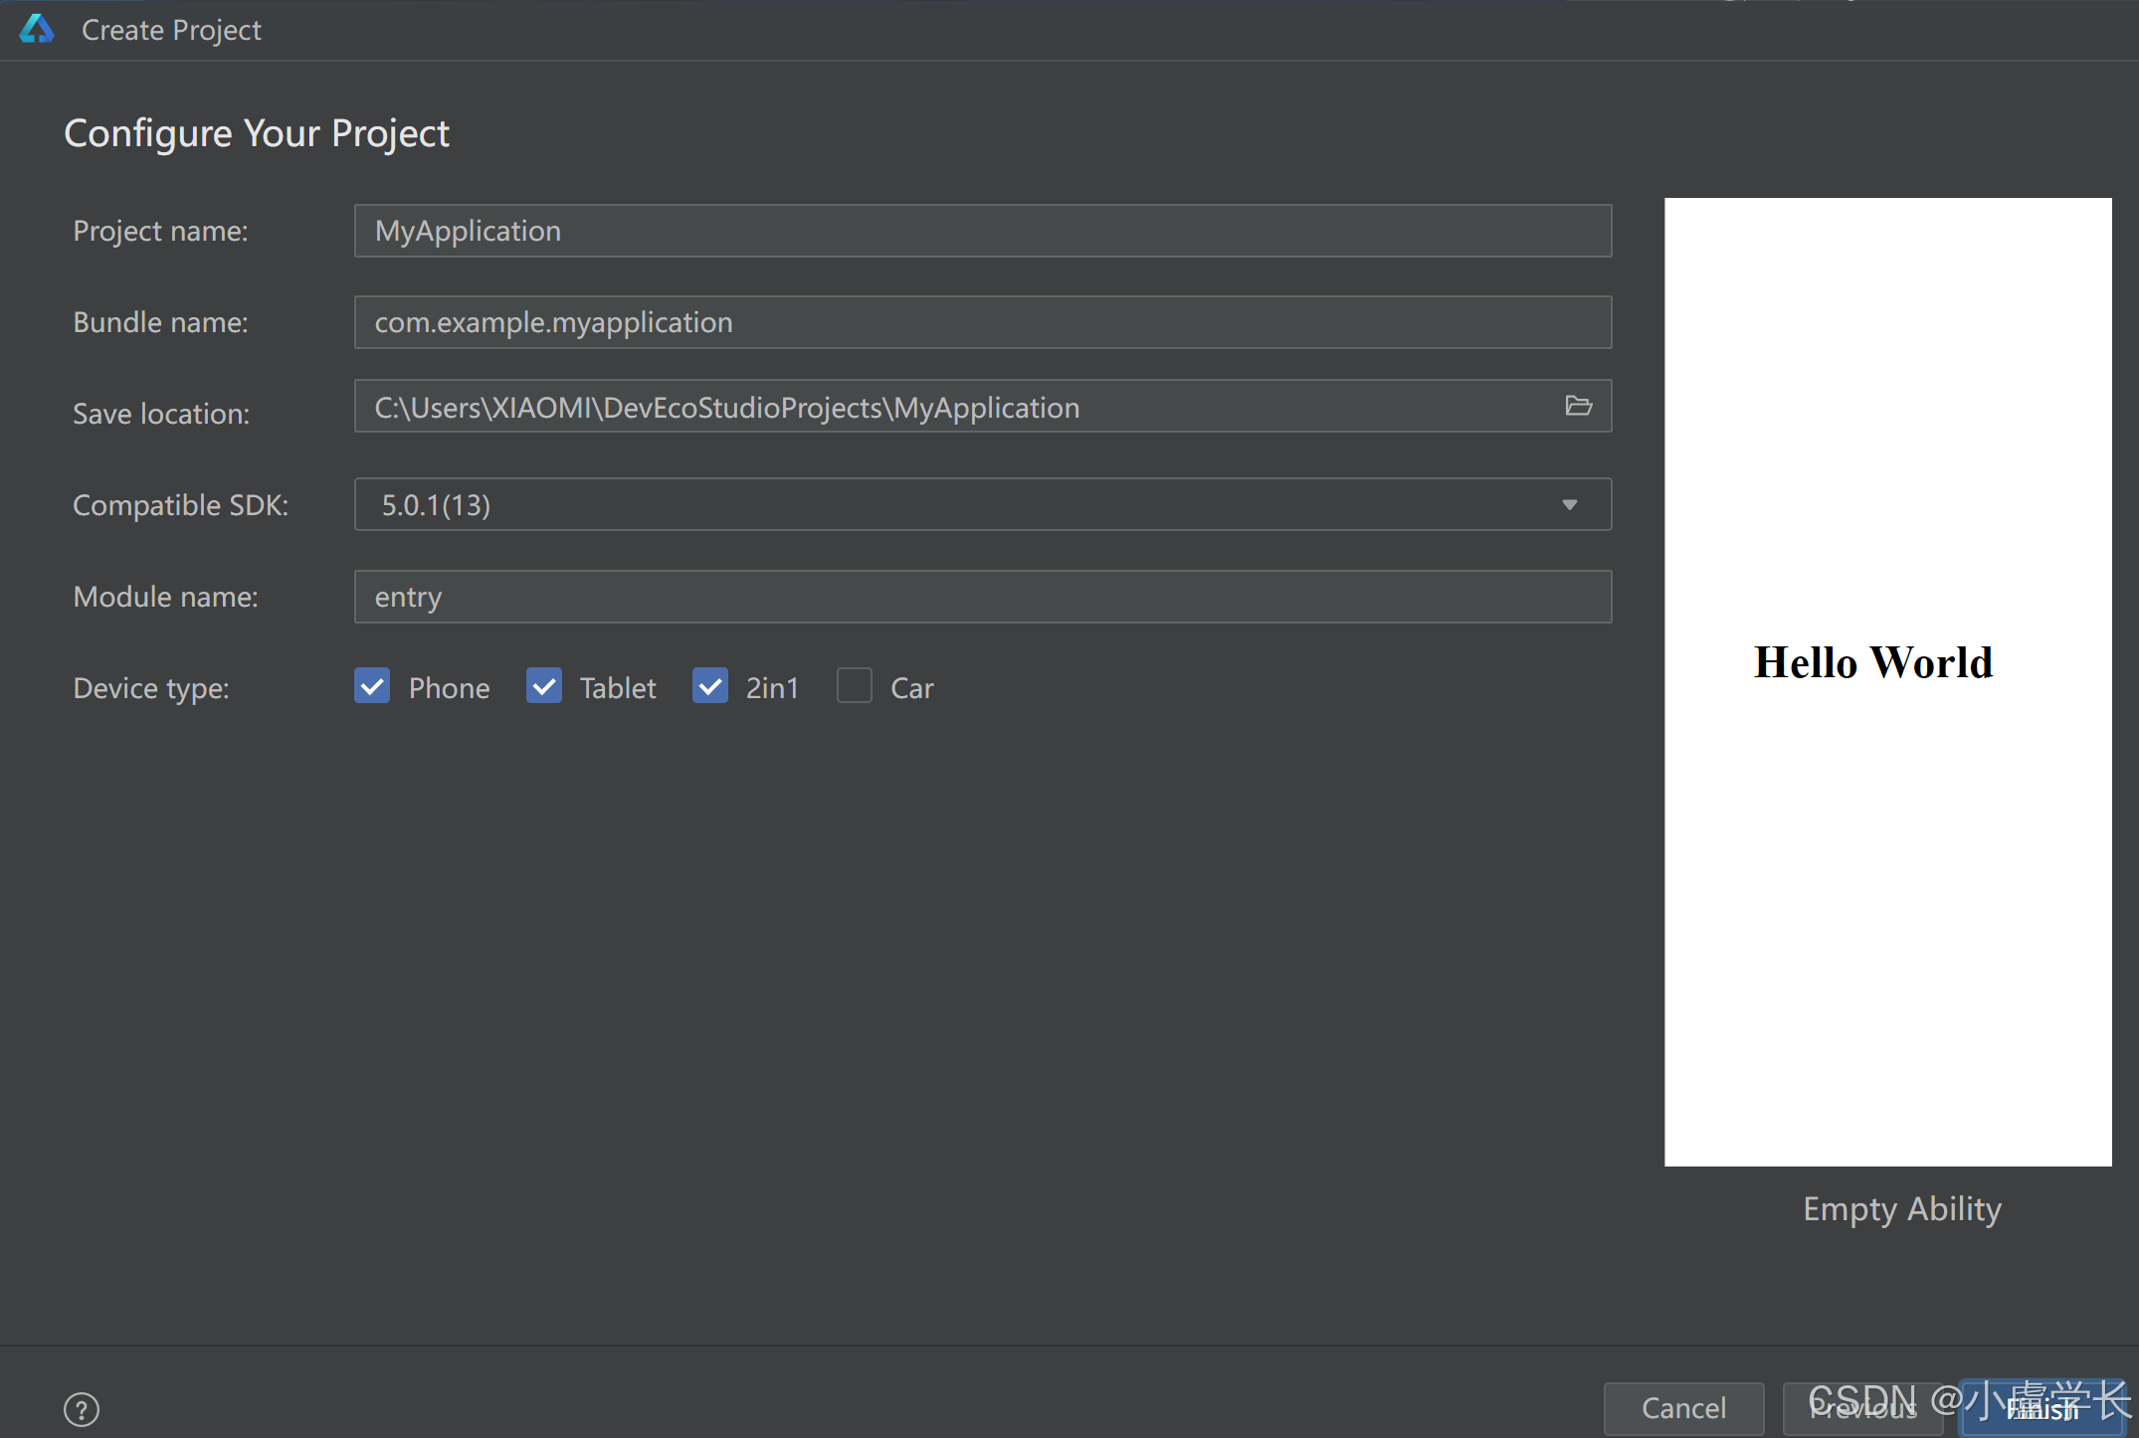Click the folder browse icon in Save location
The image size is (2139, 1438).
1578,406
